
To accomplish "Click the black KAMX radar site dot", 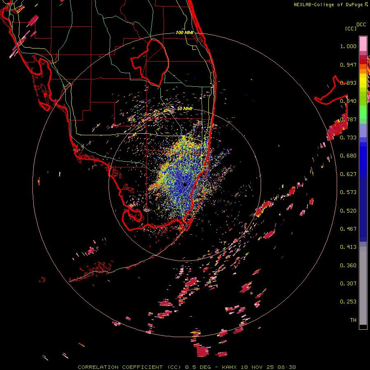I will pyautogui.click(x=185, y=185).
